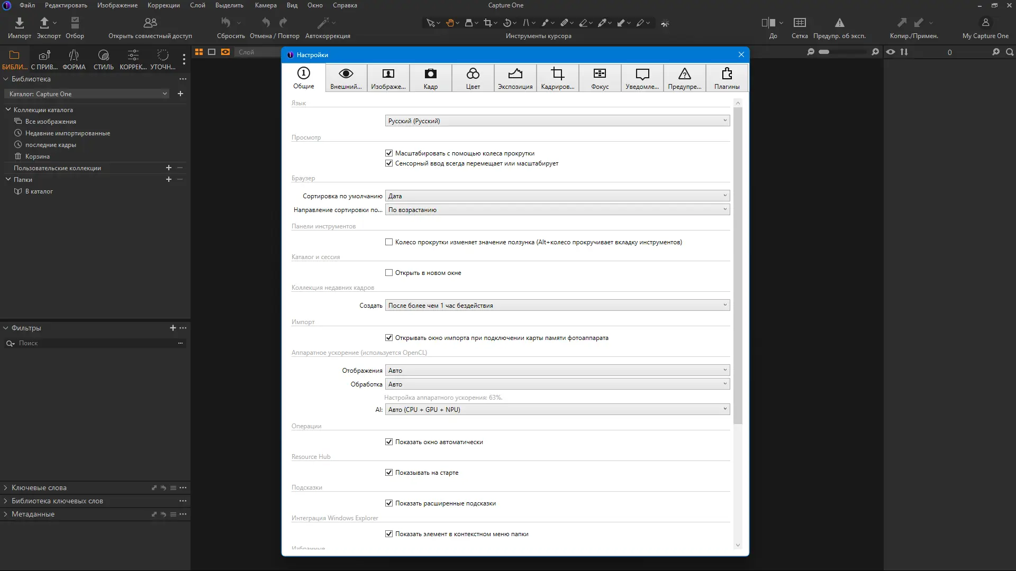The width and height of the screenshot is (1016, 571).
Task: Click the Import icon in toolbar
Action: pyautogui.click(x=20, y=23)
